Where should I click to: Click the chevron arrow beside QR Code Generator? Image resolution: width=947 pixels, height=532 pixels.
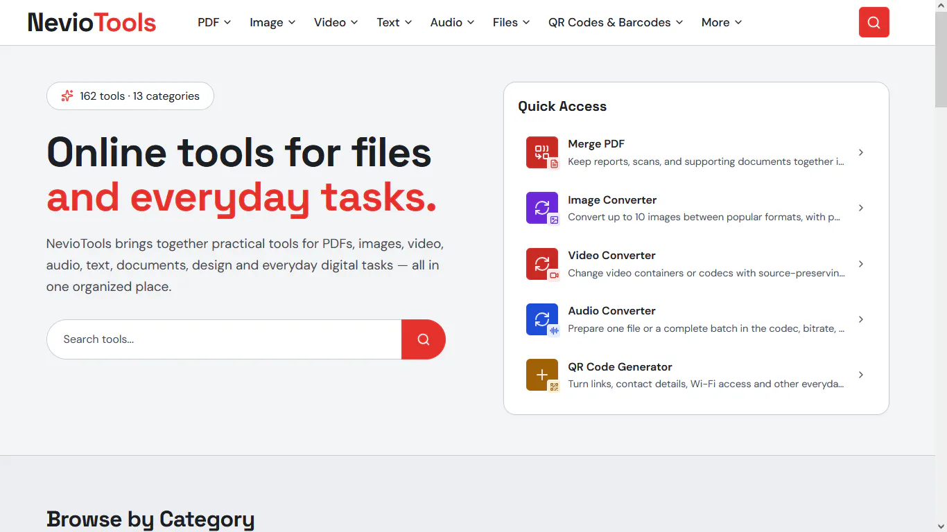pos(861,375)
